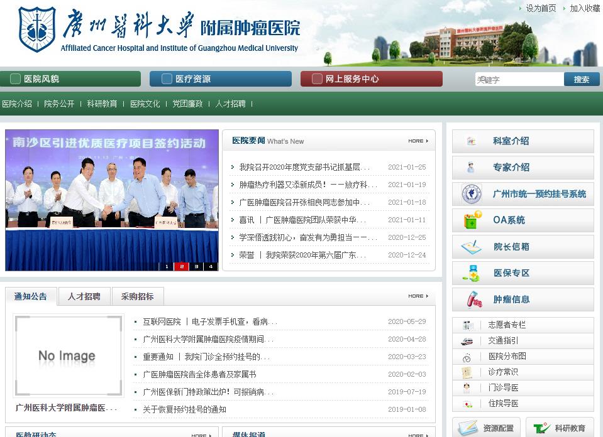Click the No Image placeholder thumbnail
Image resolution: width=603 pixels, height=437 pixels.
(x=68, y=355)
